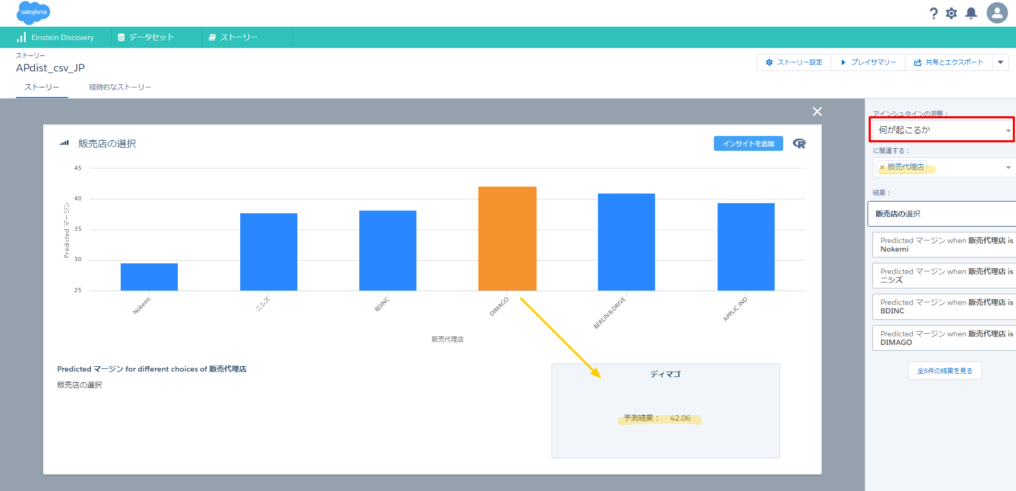Click 全8件の結果を見る button

[x=944, y=371]
